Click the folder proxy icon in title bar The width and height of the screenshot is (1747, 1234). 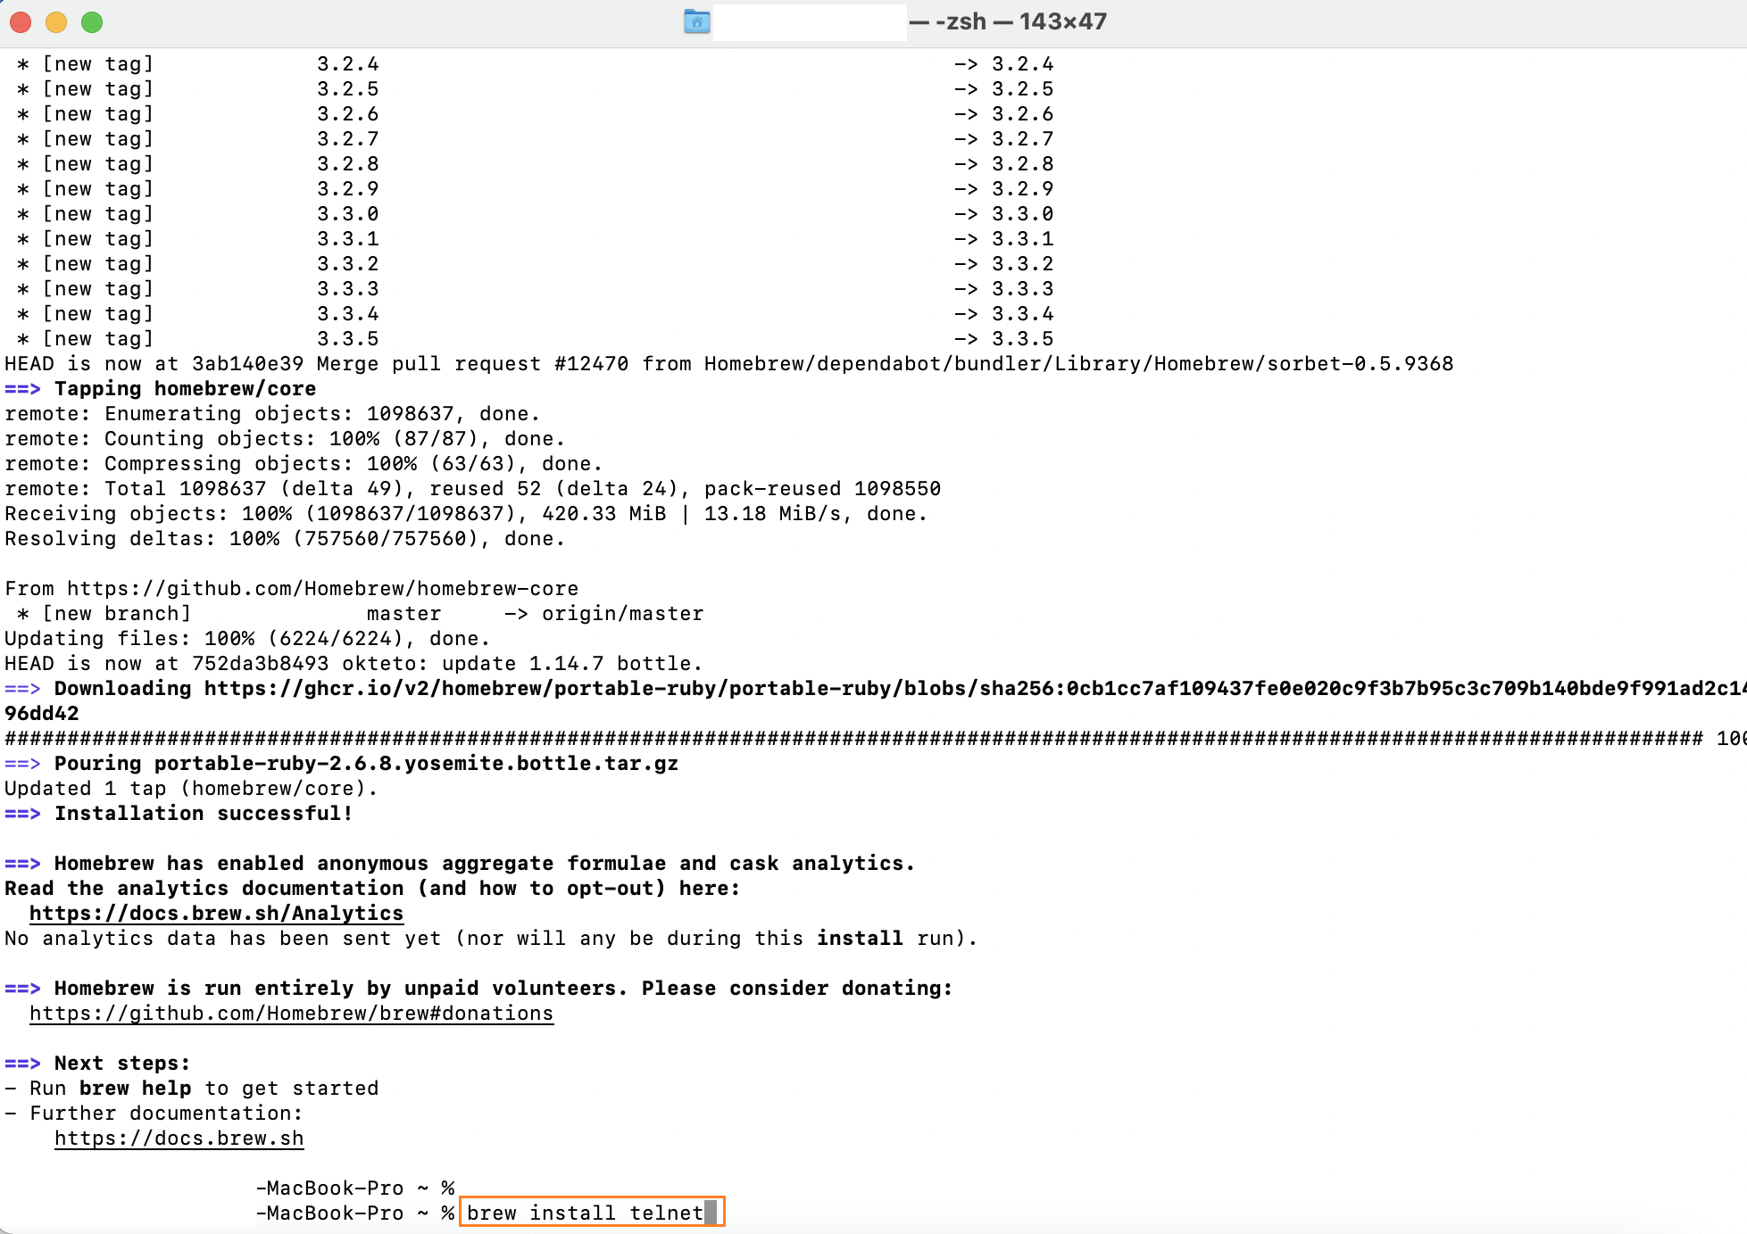[696, 21]
